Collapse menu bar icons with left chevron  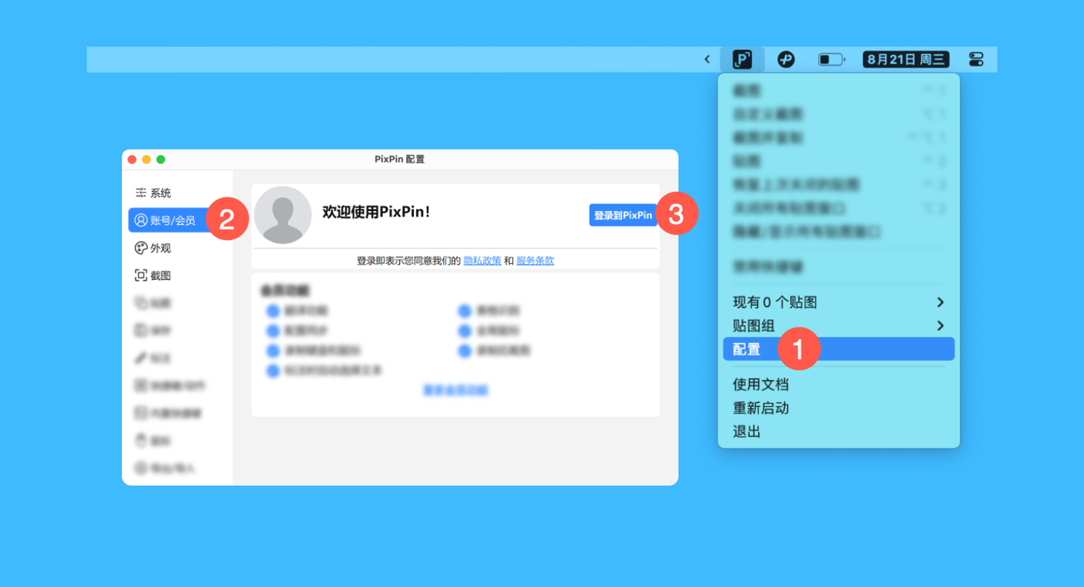tap(707, 59)
